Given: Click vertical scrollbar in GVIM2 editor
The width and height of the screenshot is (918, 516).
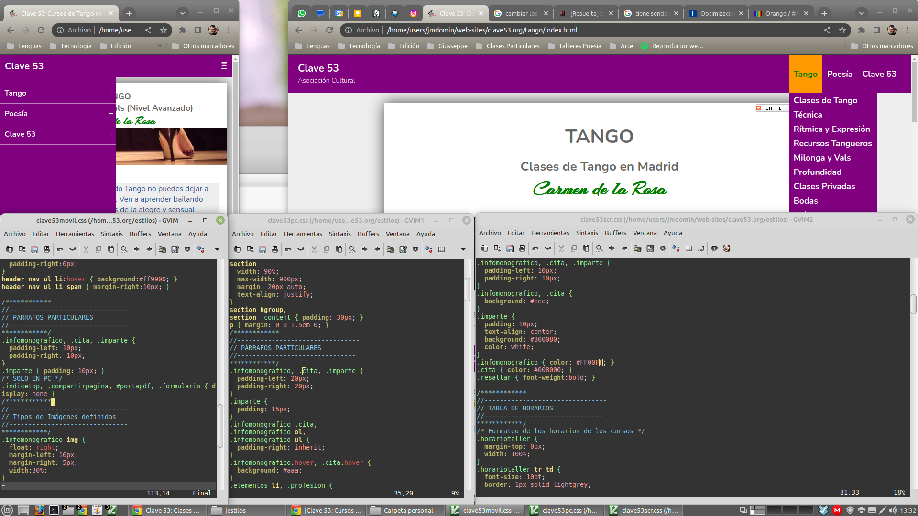Looking at the screenshot, I should (913, 305).
